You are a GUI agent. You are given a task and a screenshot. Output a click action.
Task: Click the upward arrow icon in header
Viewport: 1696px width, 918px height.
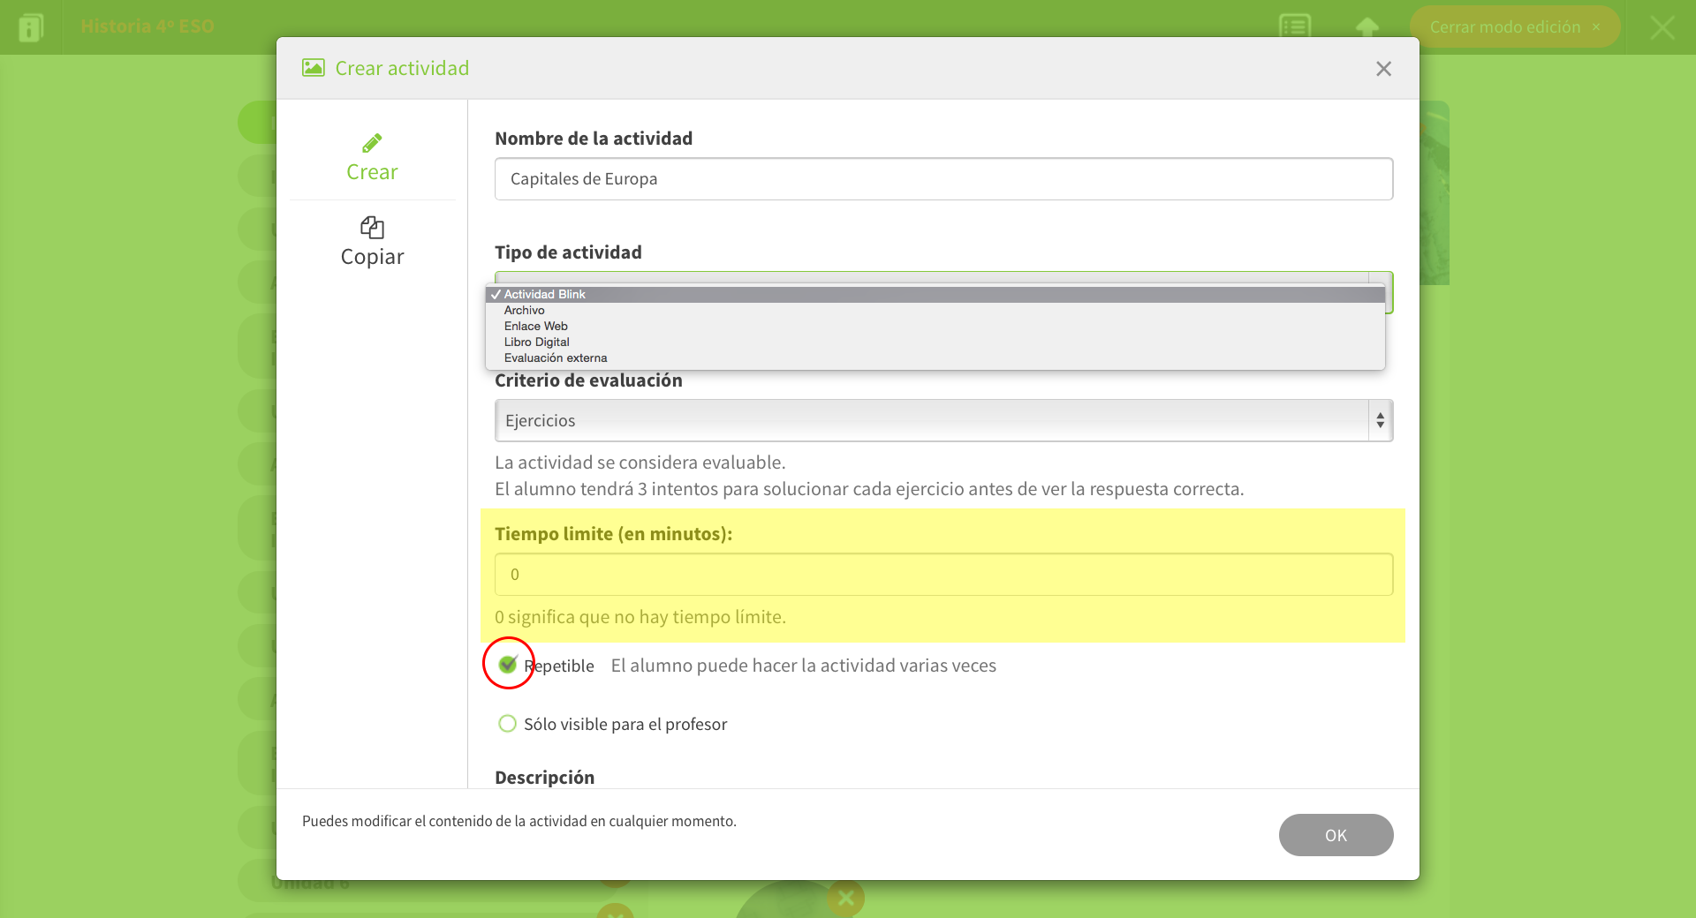pyautogui.click(x=1367, y=27)
